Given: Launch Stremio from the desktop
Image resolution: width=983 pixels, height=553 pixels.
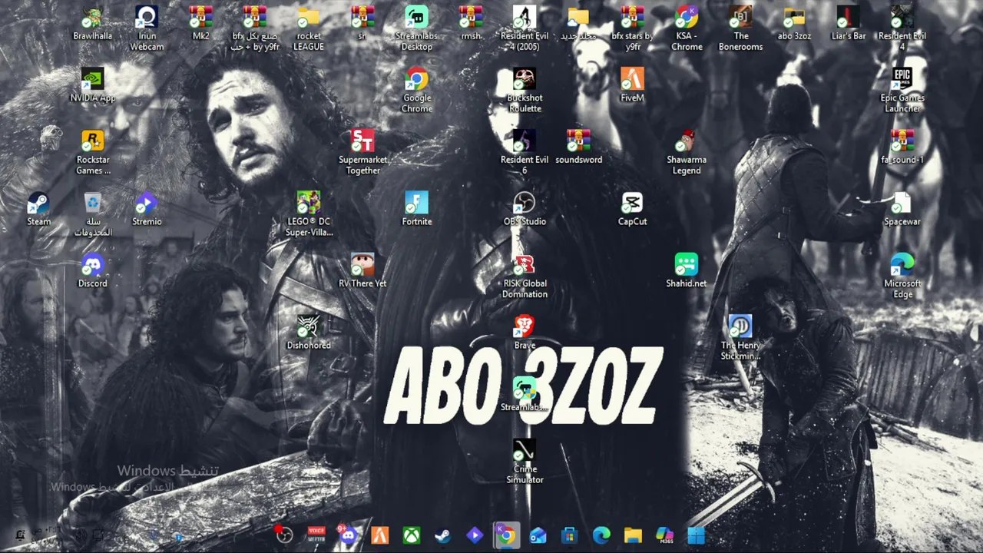Looking at the screenshot, I should [147, 209].
